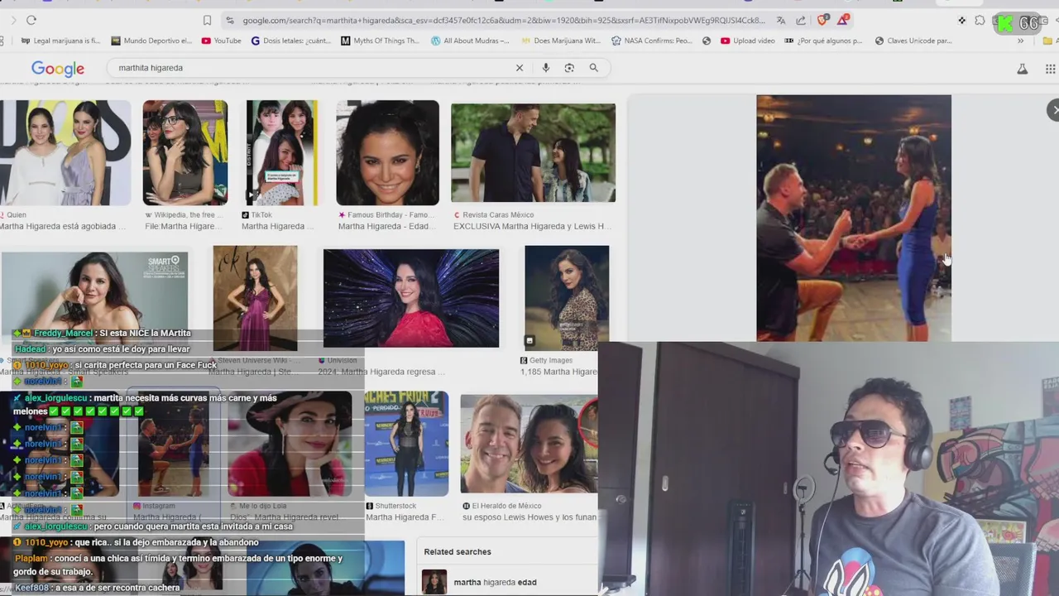Open All About Mudras bookmark

click(470, 41)
